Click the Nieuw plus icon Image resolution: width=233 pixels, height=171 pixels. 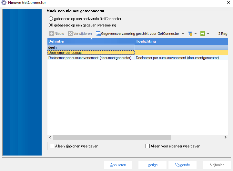51,34
